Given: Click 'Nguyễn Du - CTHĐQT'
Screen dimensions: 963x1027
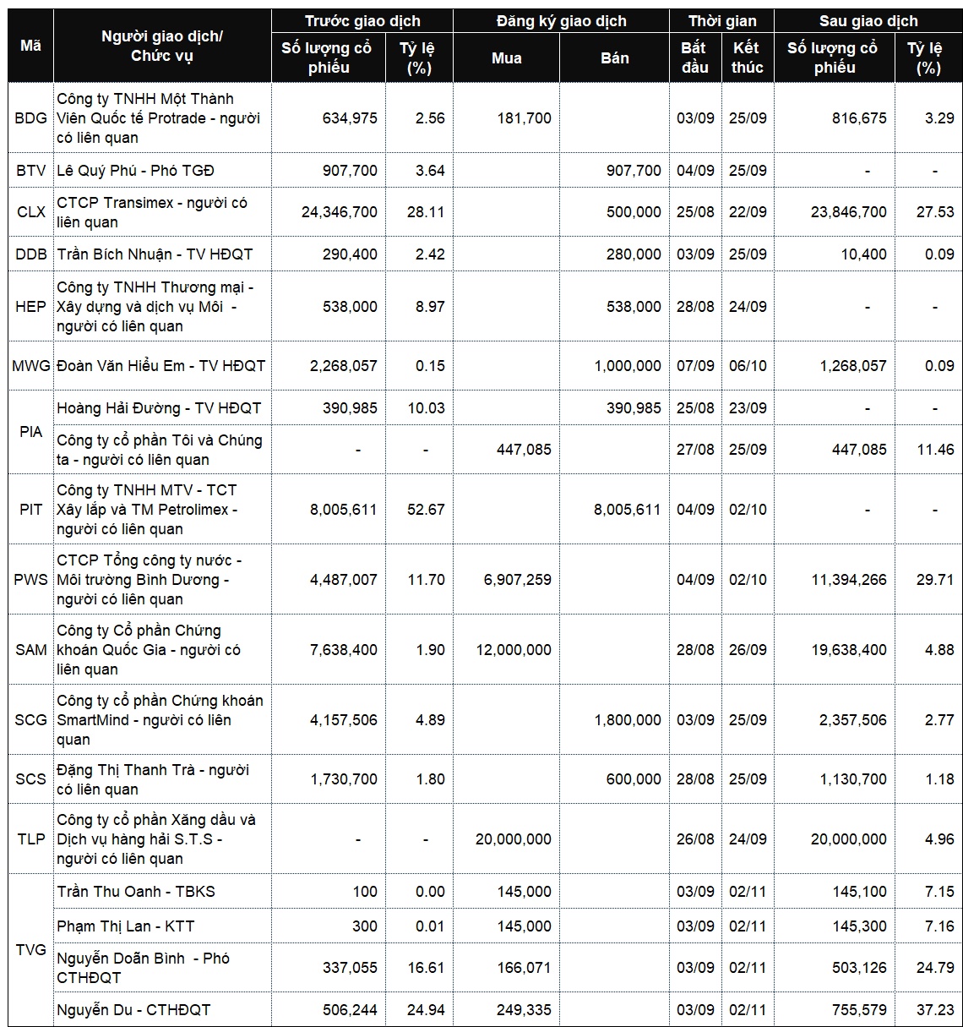Looking at the screenshot, I should [133, 1010].
